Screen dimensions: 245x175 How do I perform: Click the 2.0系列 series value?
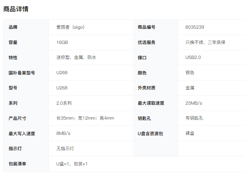[64, 103]
